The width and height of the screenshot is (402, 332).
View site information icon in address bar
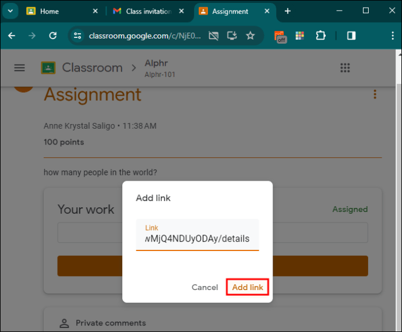point(77,36)
